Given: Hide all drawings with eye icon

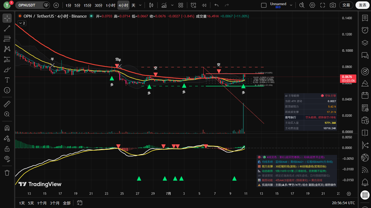Looking at the screenshot, I should pyautogui.click(x=7, y=159).
